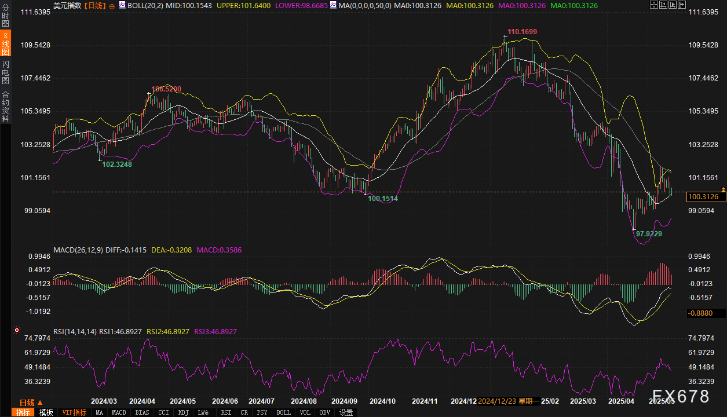Open 设置 in the indicator bar

(346, 412)
